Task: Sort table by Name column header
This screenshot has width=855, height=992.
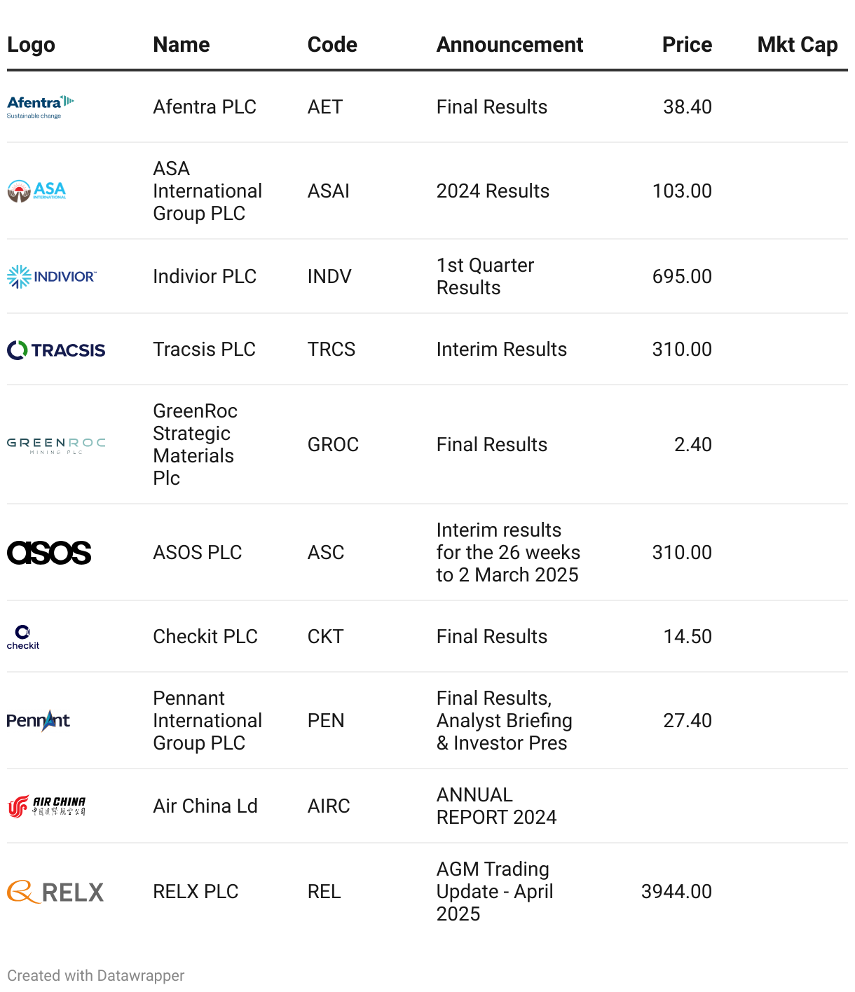Action: coord(182,45)
